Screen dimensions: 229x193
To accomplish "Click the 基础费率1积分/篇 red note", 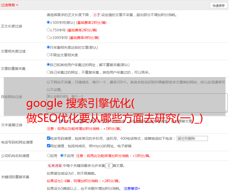I will coord(91,23).
